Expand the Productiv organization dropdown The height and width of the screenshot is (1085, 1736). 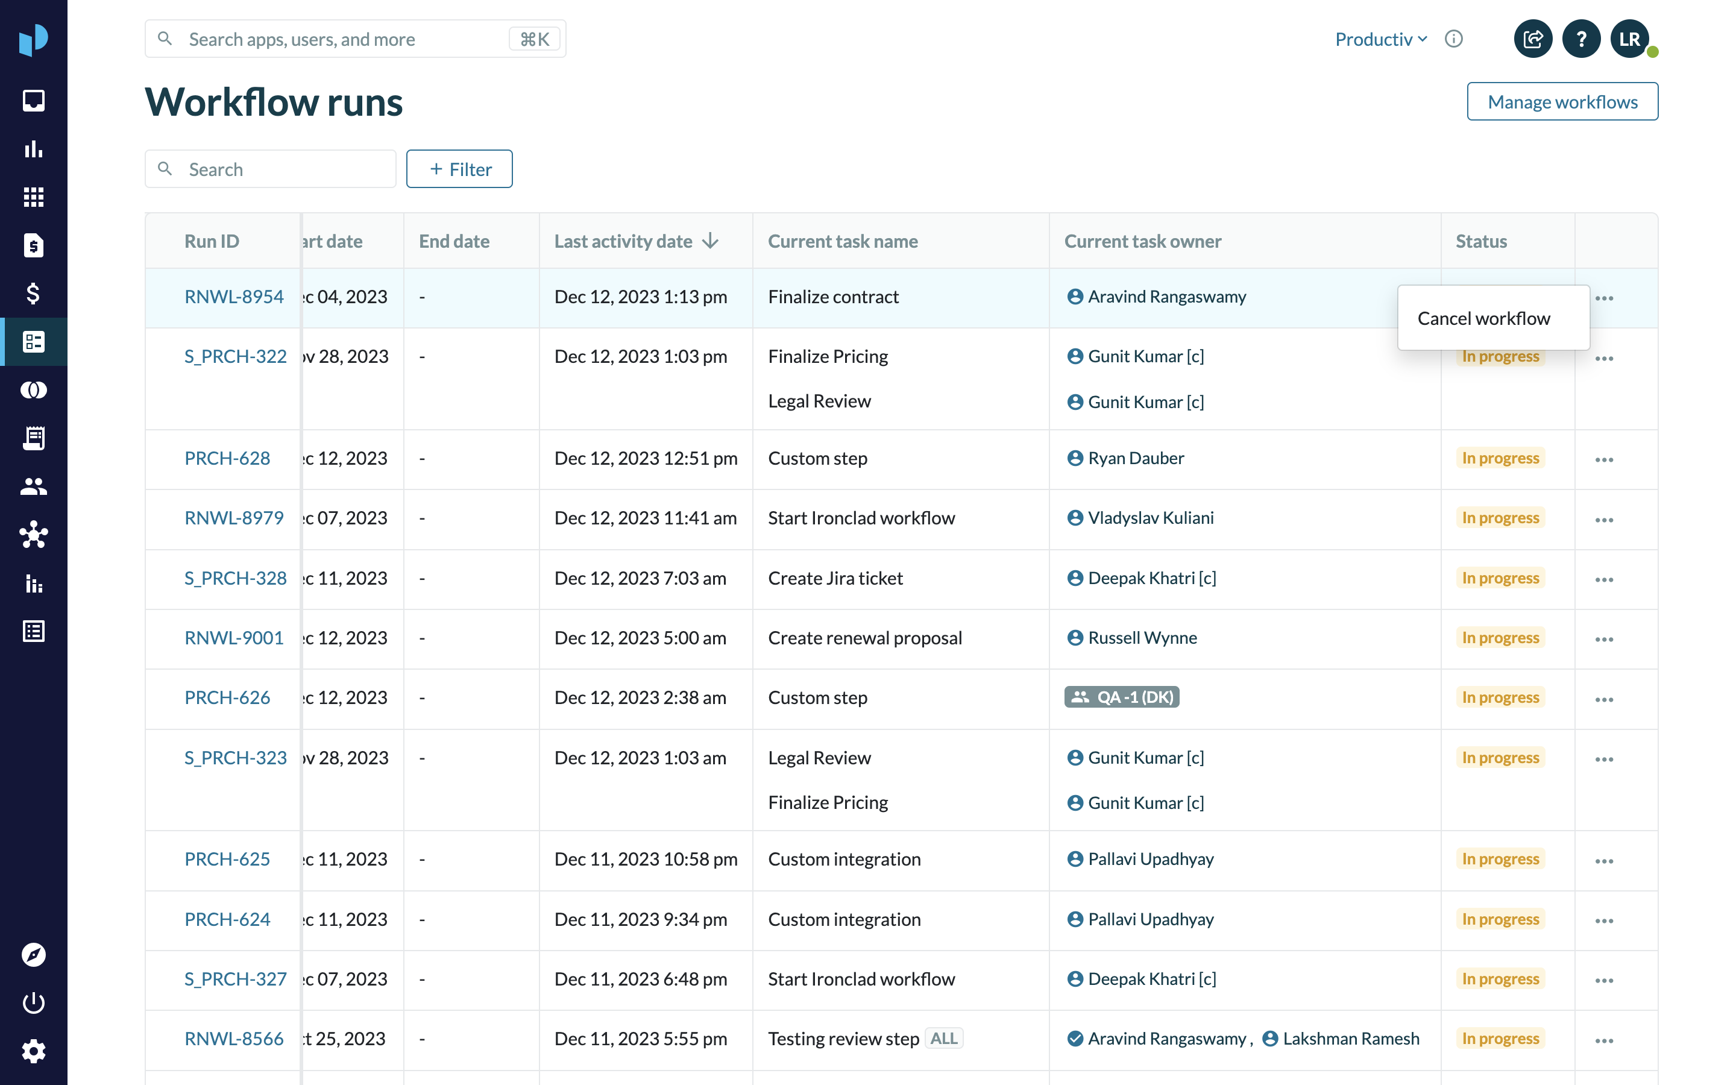click(x=1381, y=39)
